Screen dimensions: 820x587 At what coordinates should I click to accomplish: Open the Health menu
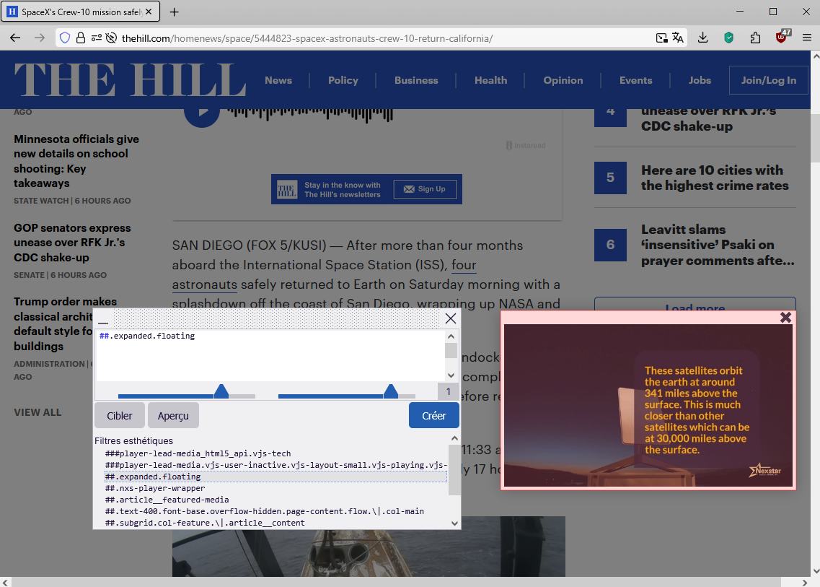point(490,80)
